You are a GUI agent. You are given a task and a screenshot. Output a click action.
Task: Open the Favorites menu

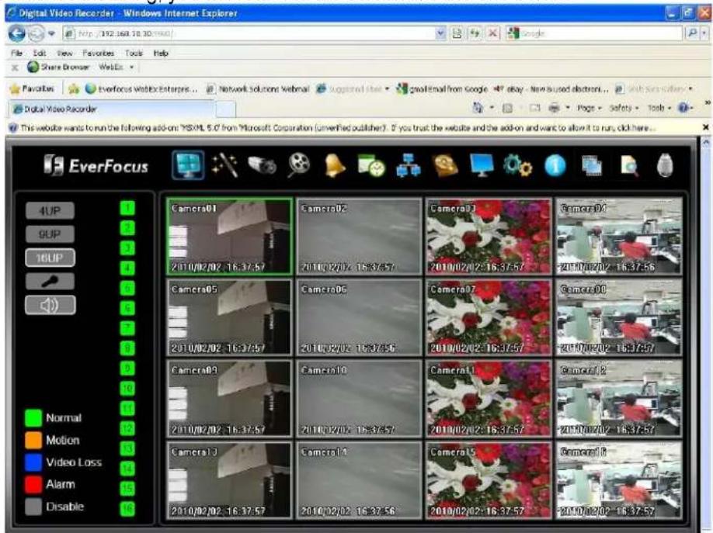(98, 54)
